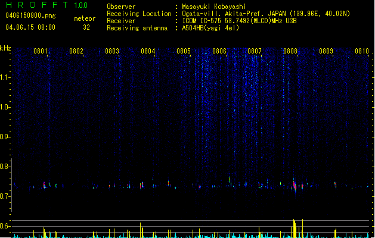Select the filename 0406150800.png
Image resolution: width=375 pixels, height=238 pixels.
[x=30, y=15]
